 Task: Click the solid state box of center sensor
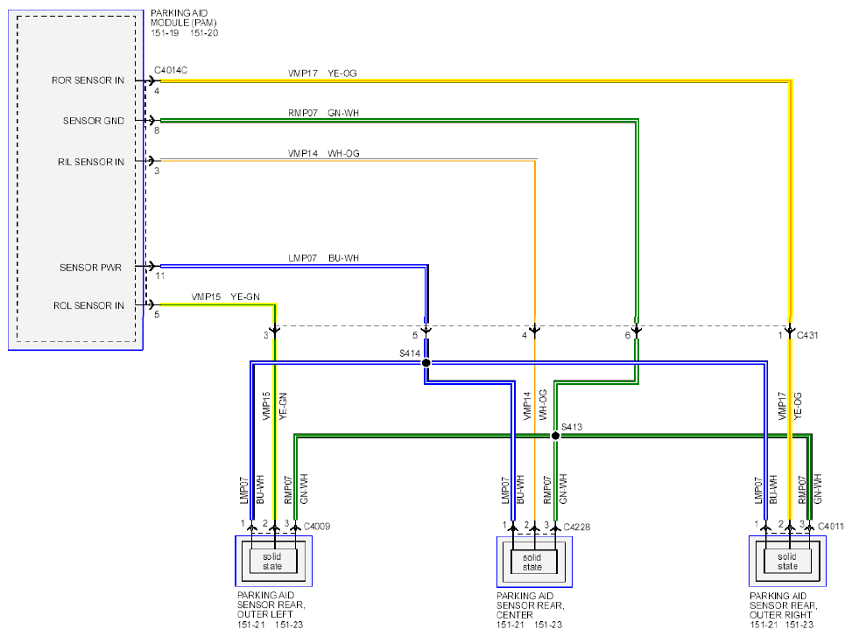tap(532, 563)
